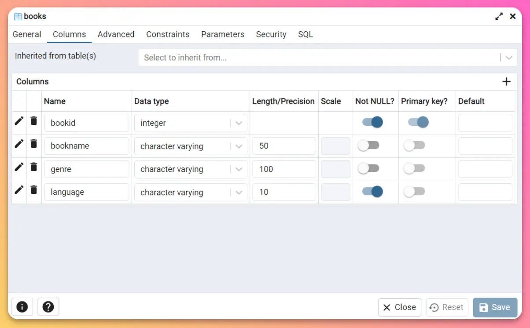
Task: Delete the bookname column row
Action: (34, 144)
